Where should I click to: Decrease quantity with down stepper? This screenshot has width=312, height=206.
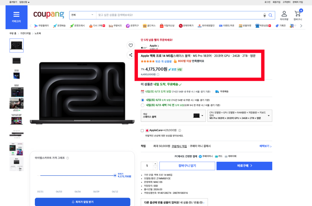point(155,168)
